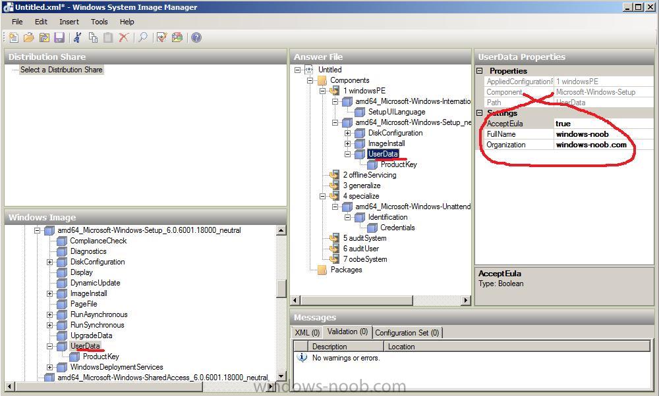Viewport: 659px width, 396px height.
Task: Collapse UserData in the Answer File pane
Action: click(347, 154)
